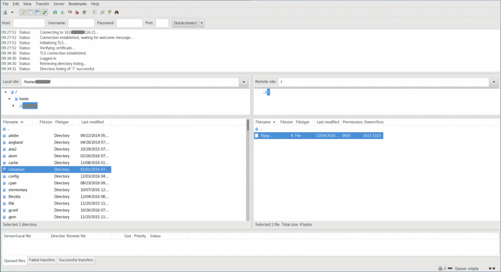Select the .gem directory
Screen dimensions: 501x272
[56, 217]
